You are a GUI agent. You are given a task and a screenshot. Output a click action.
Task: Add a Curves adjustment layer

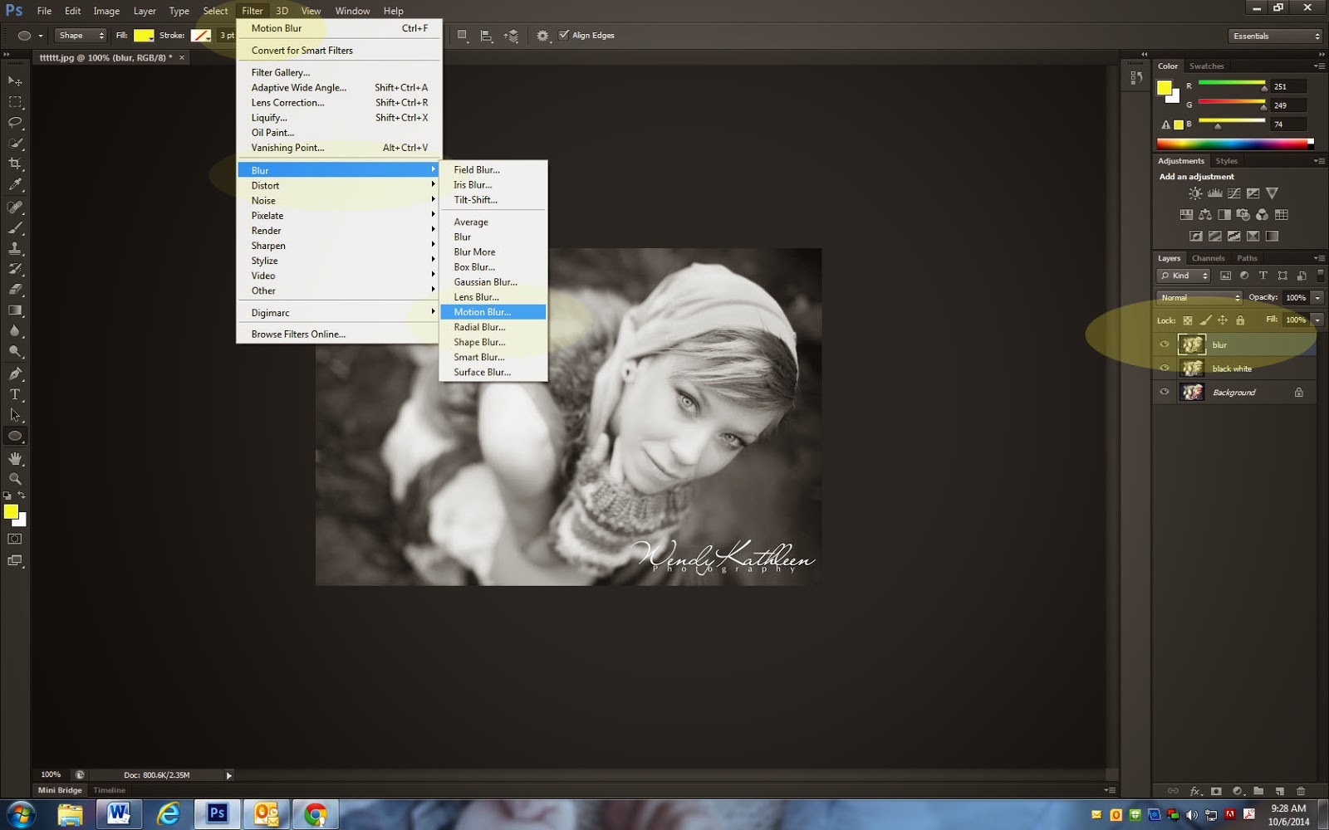click(x=1233, y=193)
